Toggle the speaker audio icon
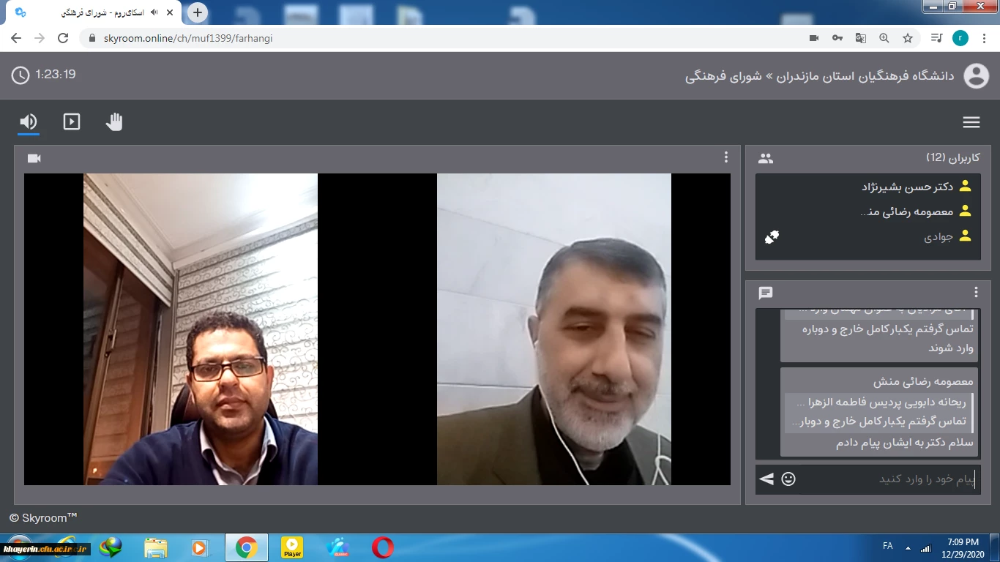This screenshot has width=1000, height=562. (x=29, y=121)
